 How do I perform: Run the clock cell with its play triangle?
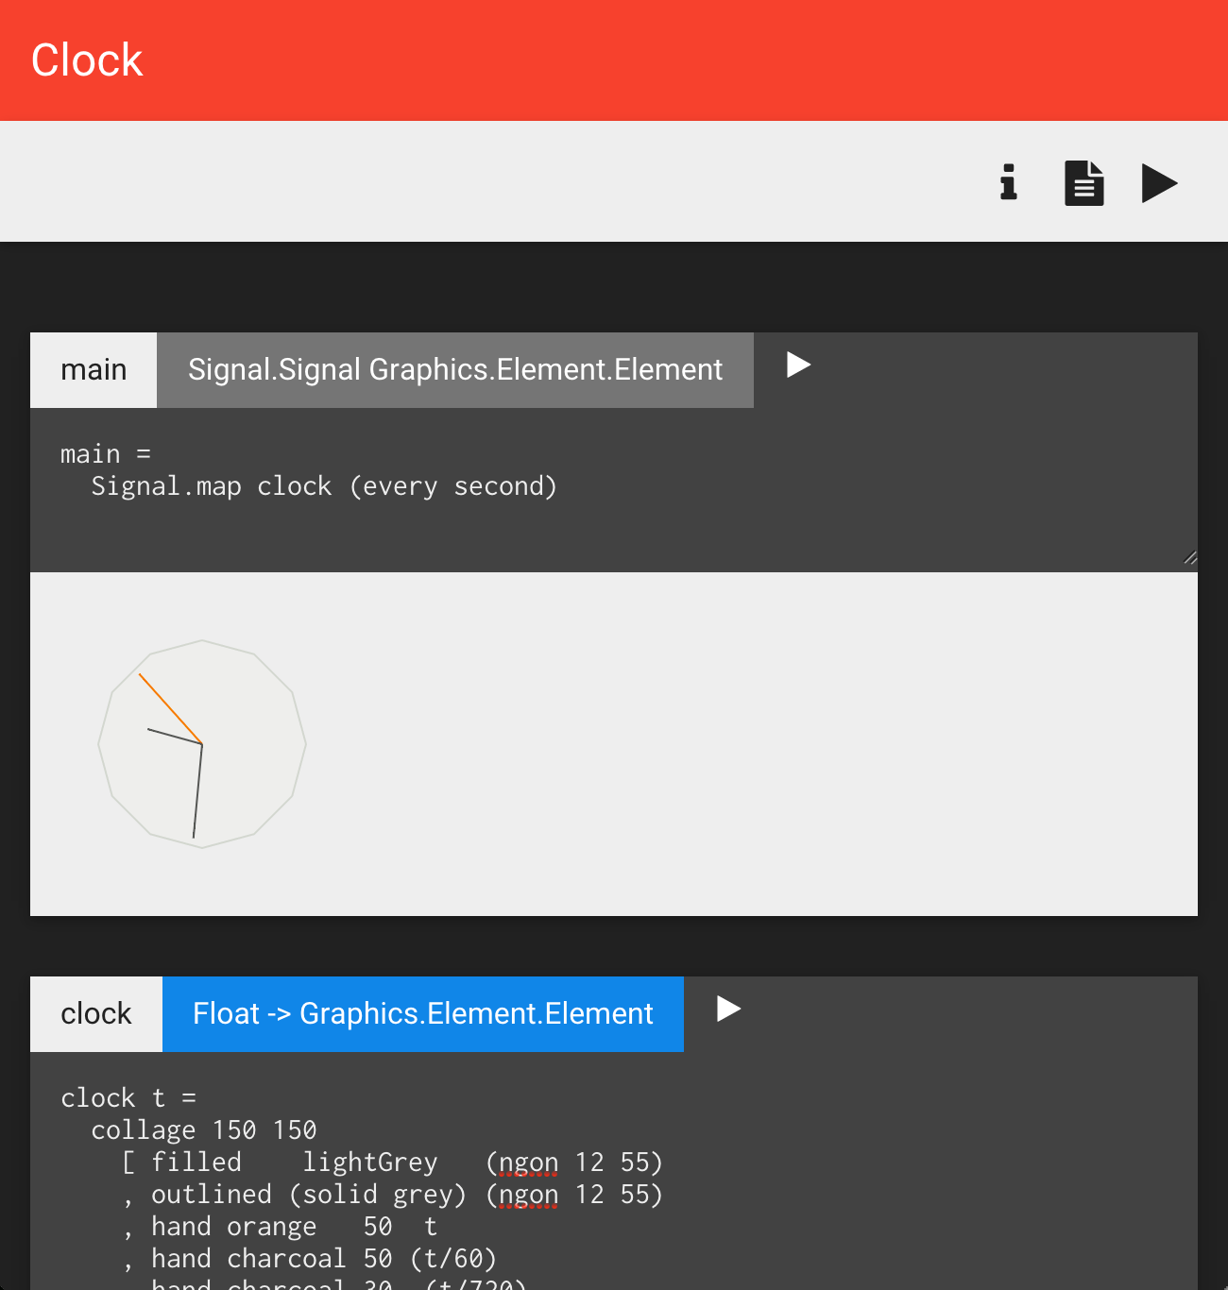727,1009
